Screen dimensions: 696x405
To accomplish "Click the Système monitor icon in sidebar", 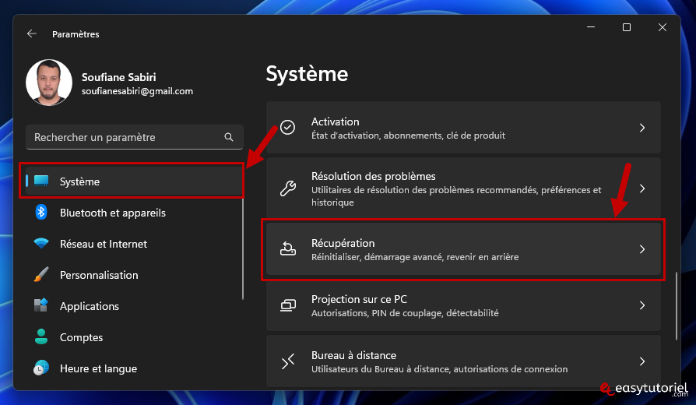I will 41,181.
